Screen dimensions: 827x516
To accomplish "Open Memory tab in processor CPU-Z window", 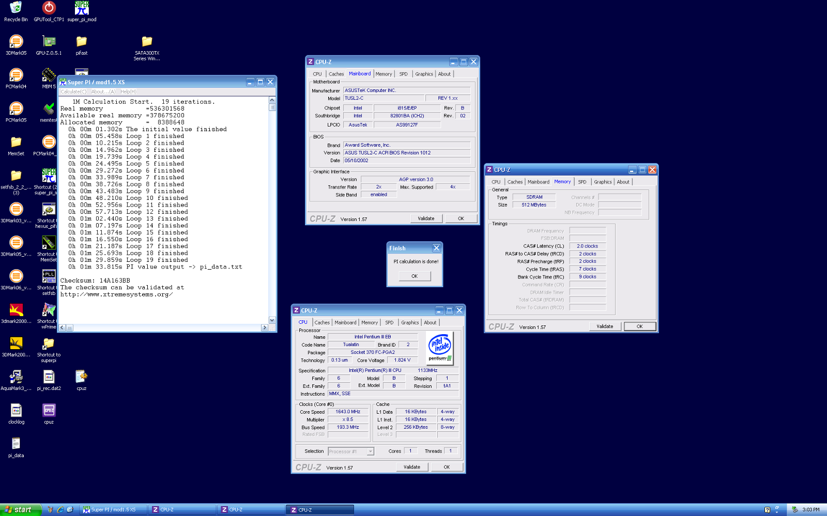I will tap(370, 322).
